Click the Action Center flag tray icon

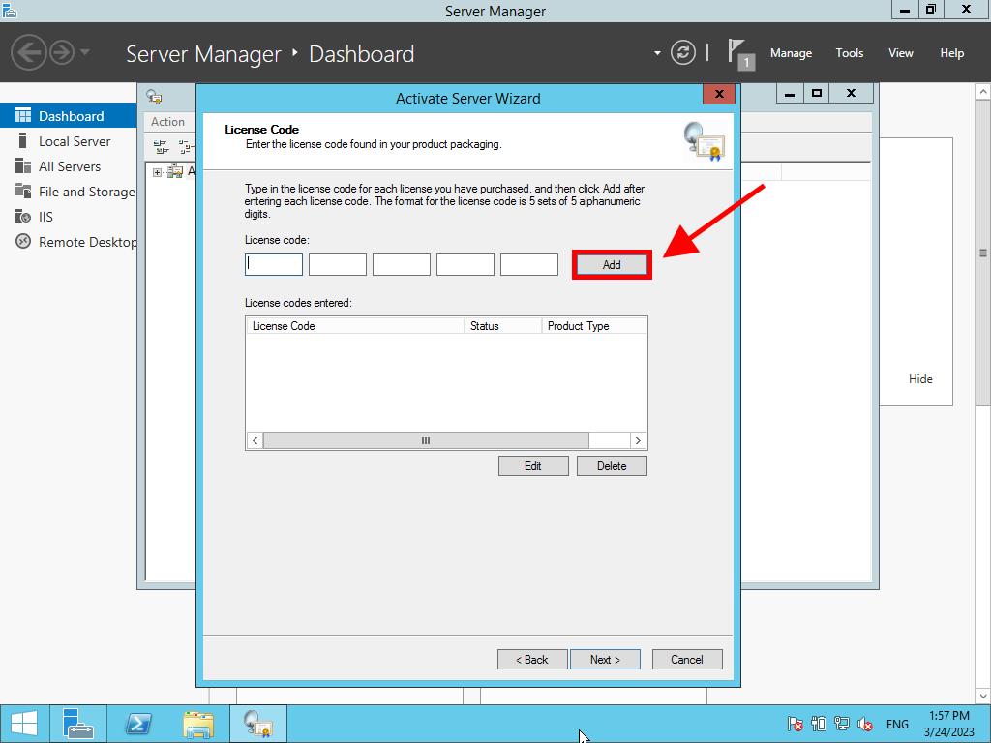click(x=796, y=724)
